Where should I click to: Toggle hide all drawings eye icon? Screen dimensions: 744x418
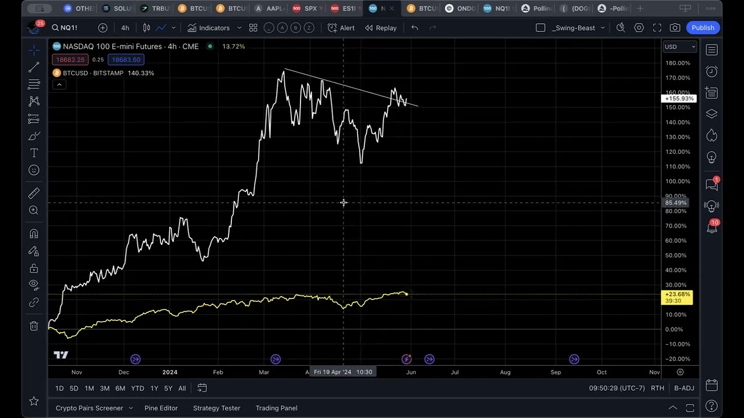[34, 285]
